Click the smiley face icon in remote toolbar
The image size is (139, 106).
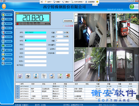tap(97, 2)
